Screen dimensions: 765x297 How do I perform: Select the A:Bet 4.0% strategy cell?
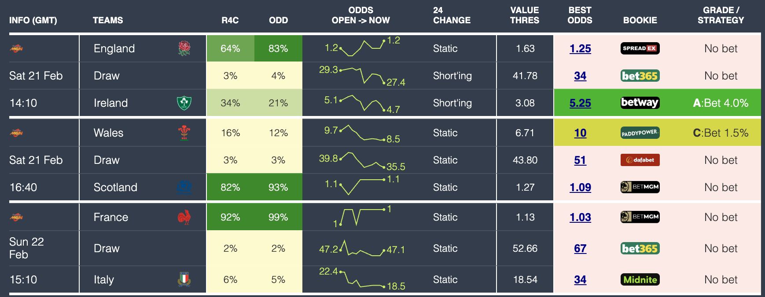[721, 103]
